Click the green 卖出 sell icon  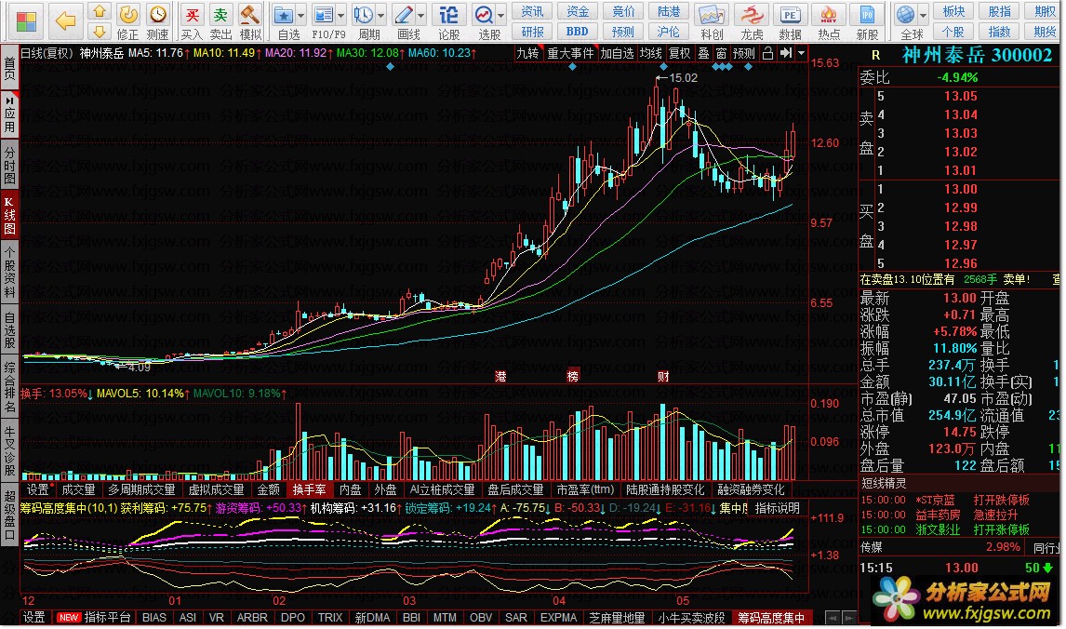click(220, 21)
